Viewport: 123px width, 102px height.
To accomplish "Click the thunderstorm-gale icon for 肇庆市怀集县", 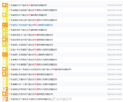I will pyautogui.click(x=5, y=60).
